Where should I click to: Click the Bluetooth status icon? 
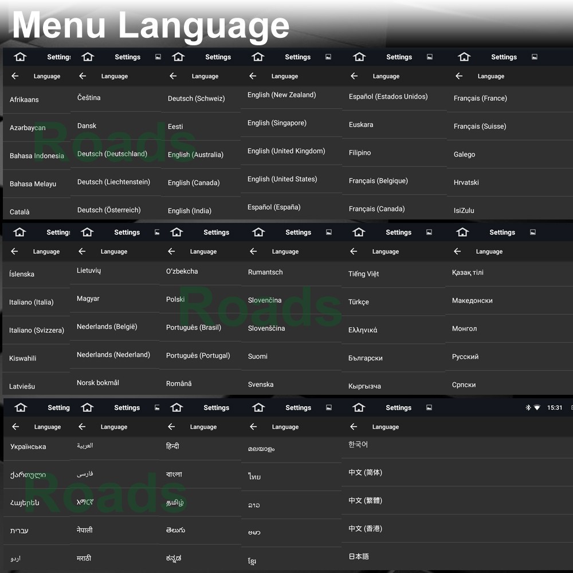[528, 408]
